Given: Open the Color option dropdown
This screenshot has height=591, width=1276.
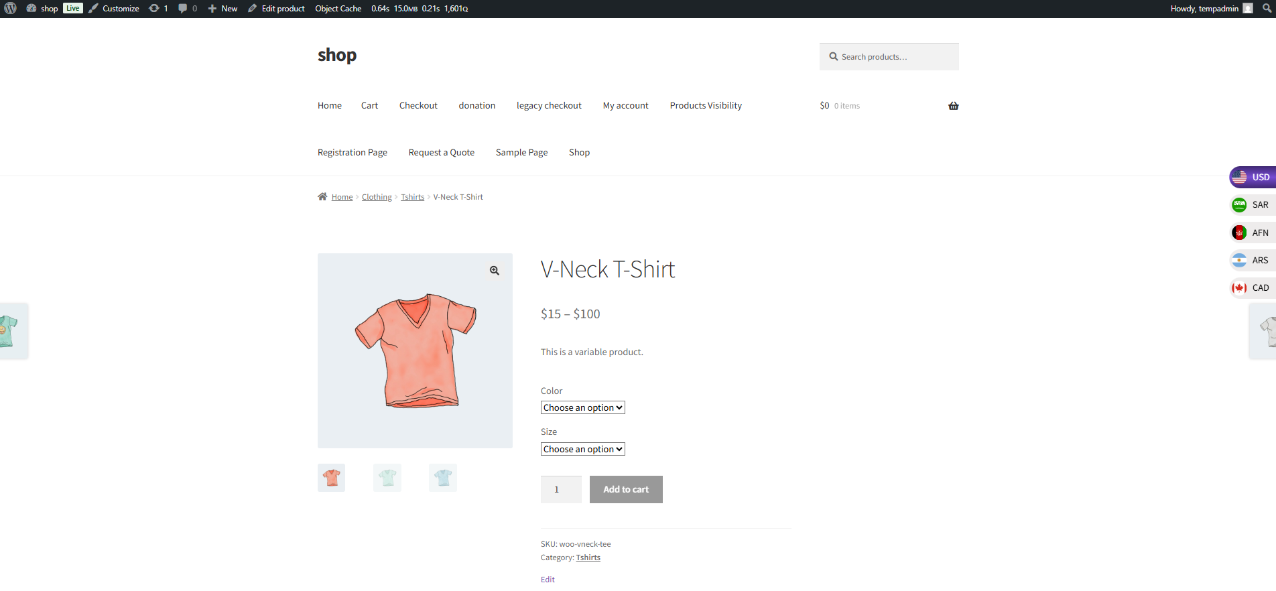Looking at the screenshot, I should (x=582, y=407).
